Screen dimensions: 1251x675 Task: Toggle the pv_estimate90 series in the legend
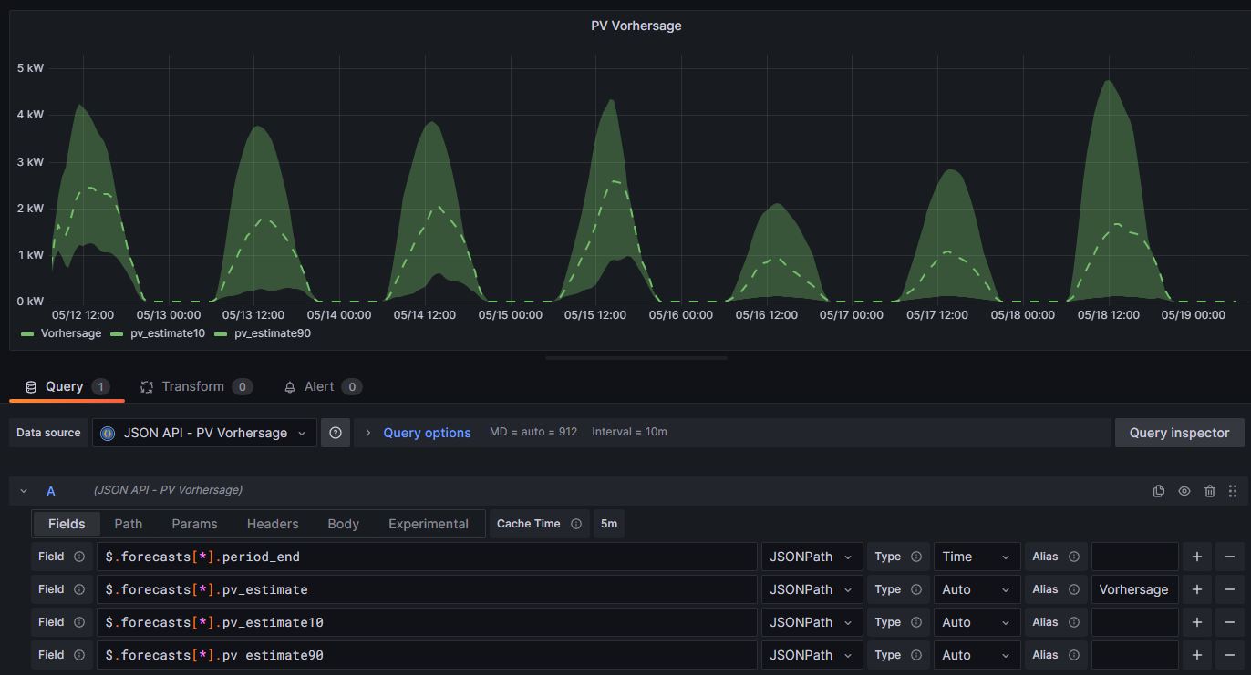pos(272,333)
